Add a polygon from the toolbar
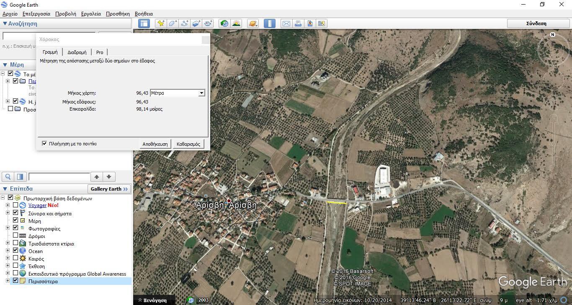This screenshot has height=305, width=572. (x=173, y=23)
